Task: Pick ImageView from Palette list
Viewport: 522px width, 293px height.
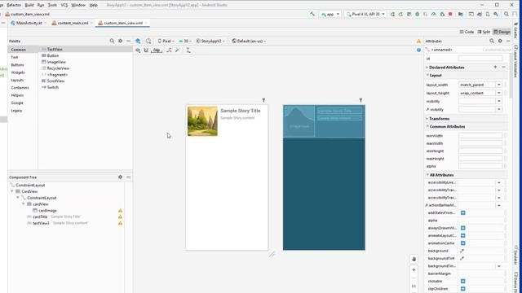Action: coord(54,62)
